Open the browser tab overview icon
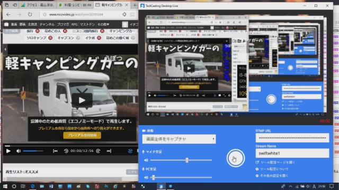339x190 pixels. (x=7, y=5)
